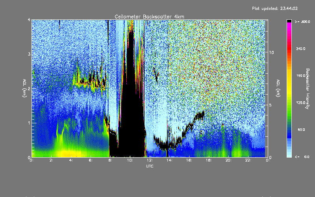Click the black top swatch of the colorbar
315x197 pixels.
[x=289, y=21]
